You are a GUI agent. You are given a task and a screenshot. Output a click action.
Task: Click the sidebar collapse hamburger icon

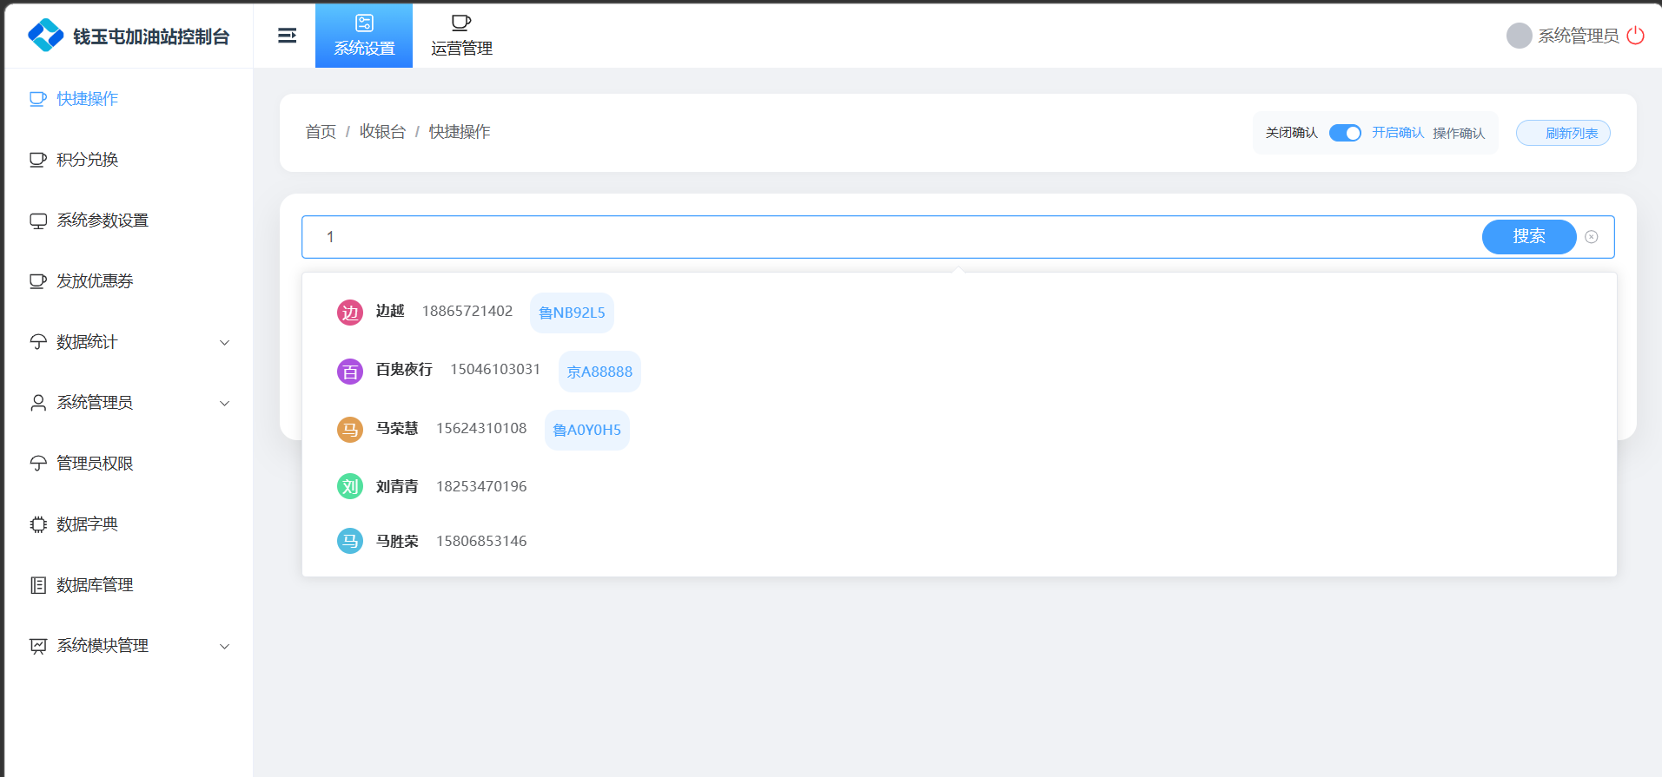tap(287, 36)
